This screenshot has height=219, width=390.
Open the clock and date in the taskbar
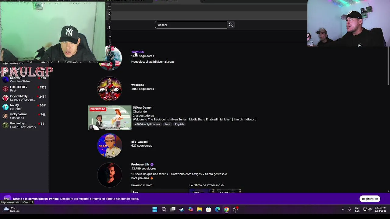pos(381,209)
